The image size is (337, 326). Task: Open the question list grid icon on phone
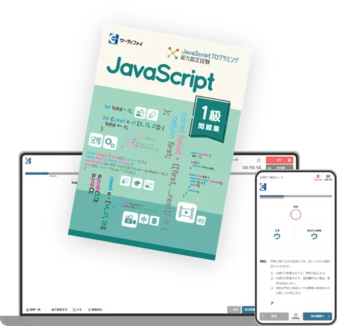click(328, 177)
